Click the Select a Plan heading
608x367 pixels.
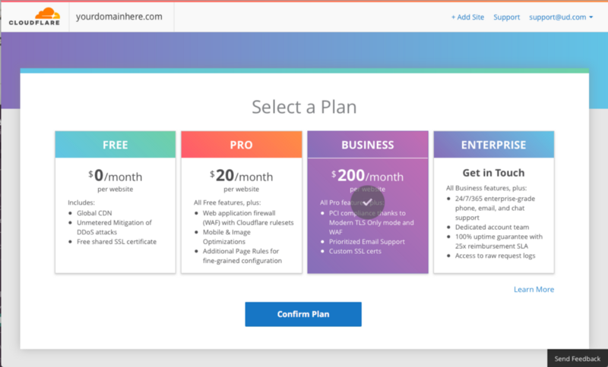(x=304, y=107)
